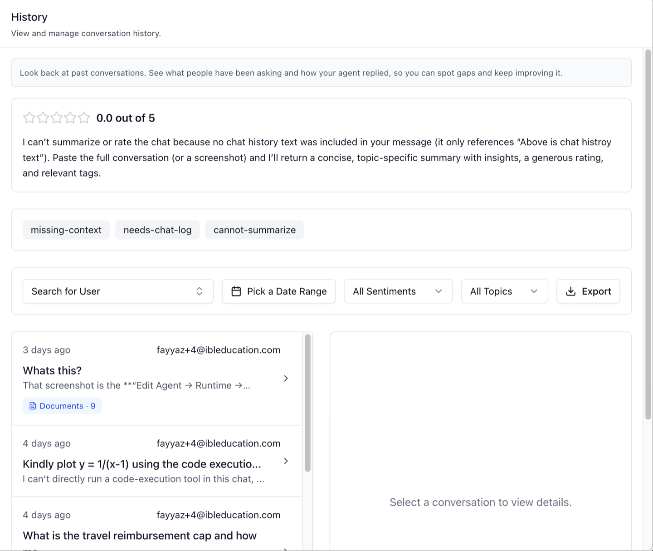The image size is (653, 551).
Task: Click the History page heading
Action: pos(29,17)
